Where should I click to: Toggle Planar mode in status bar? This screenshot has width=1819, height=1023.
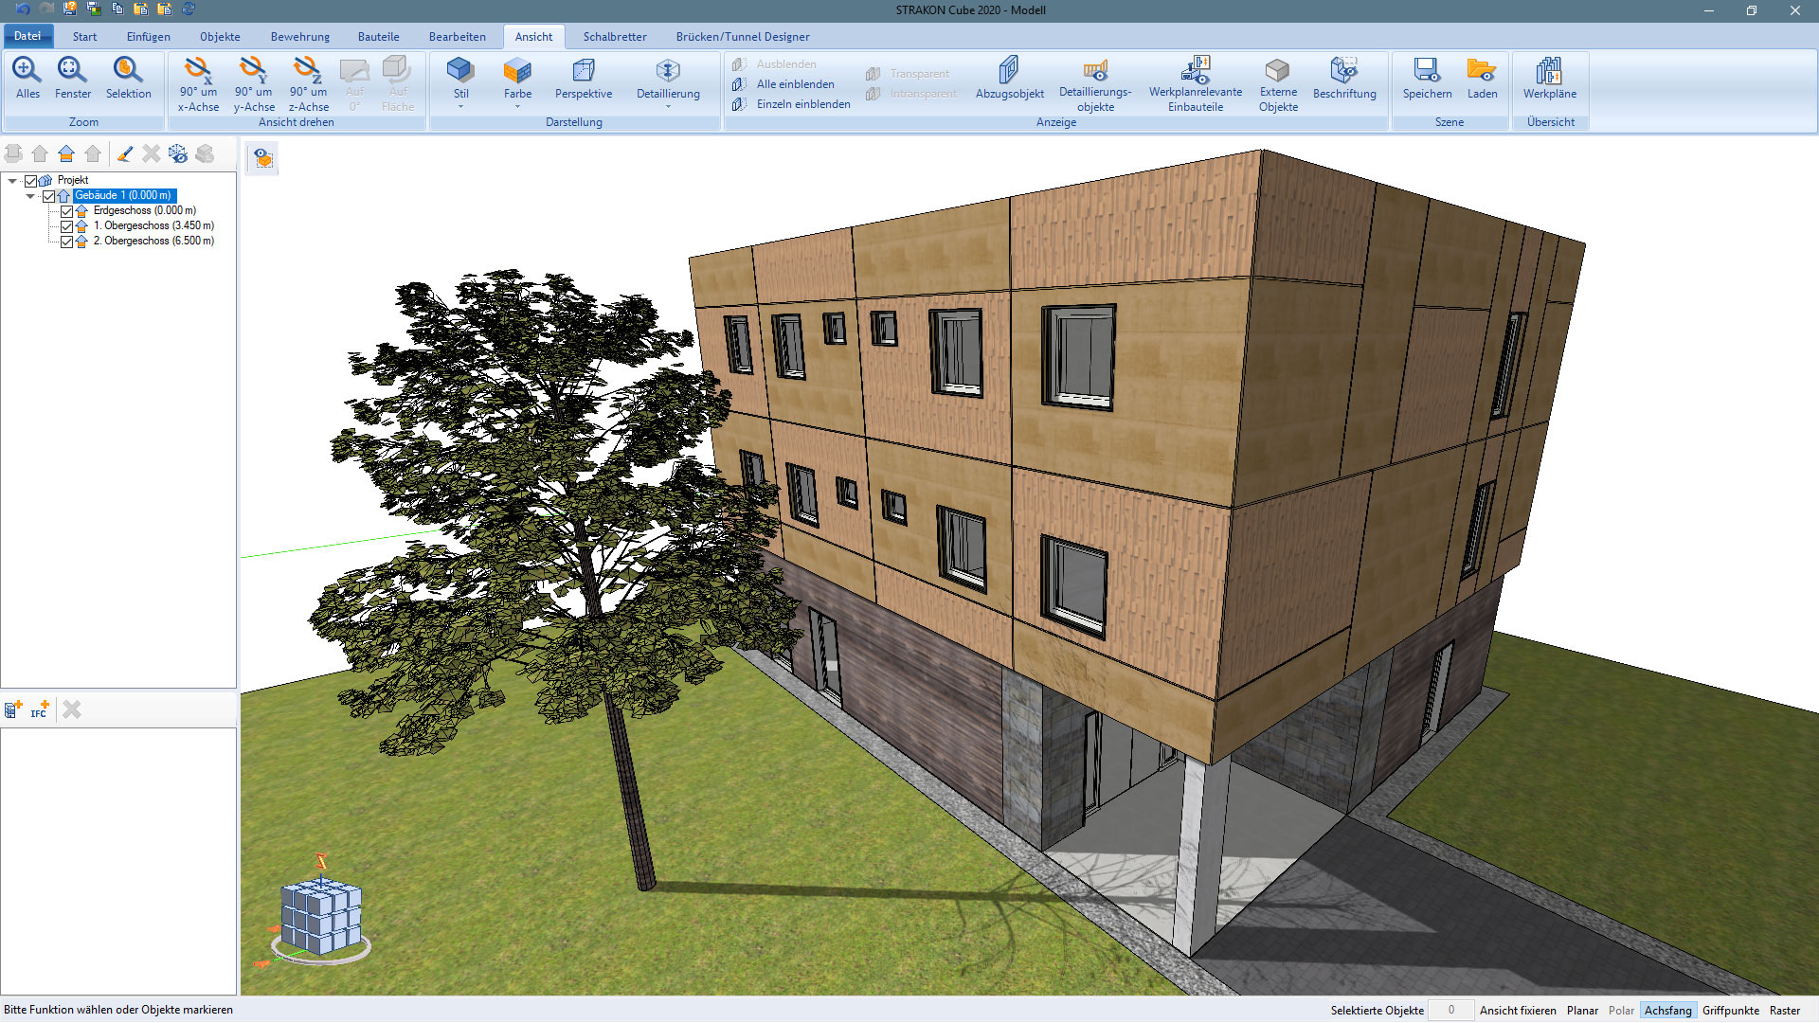point(1582,1011)
